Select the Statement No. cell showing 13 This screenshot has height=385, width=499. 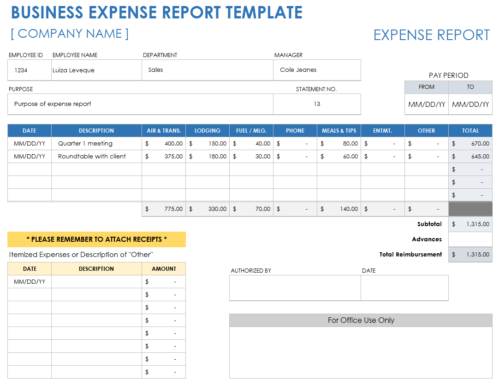pyautogui.click(x=317, y=104)
